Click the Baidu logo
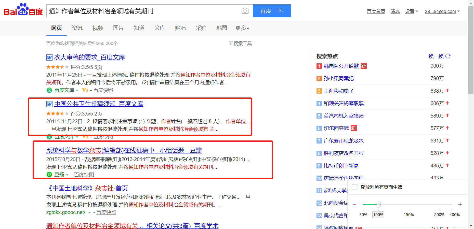 [x=23, y=10]
